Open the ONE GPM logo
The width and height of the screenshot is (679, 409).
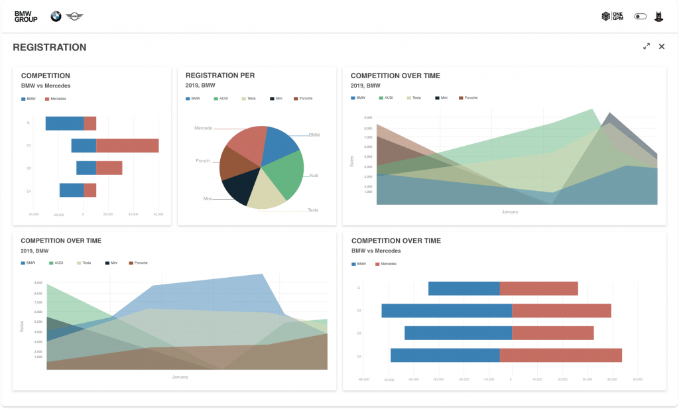coord(612,17)
